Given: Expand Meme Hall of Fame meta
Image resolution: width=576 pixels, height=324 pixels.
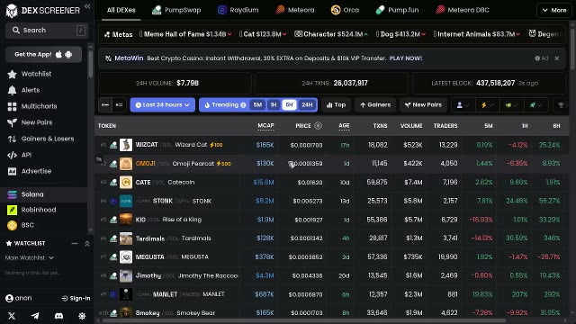Looking at the screenshot, I should (x=185, y=34).
